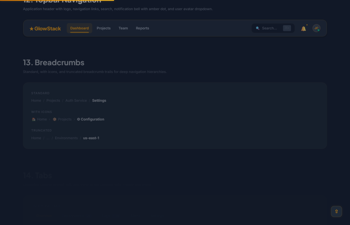Click the scroll-to-top arrow button

pyautogui.click(x=336, y=211)
